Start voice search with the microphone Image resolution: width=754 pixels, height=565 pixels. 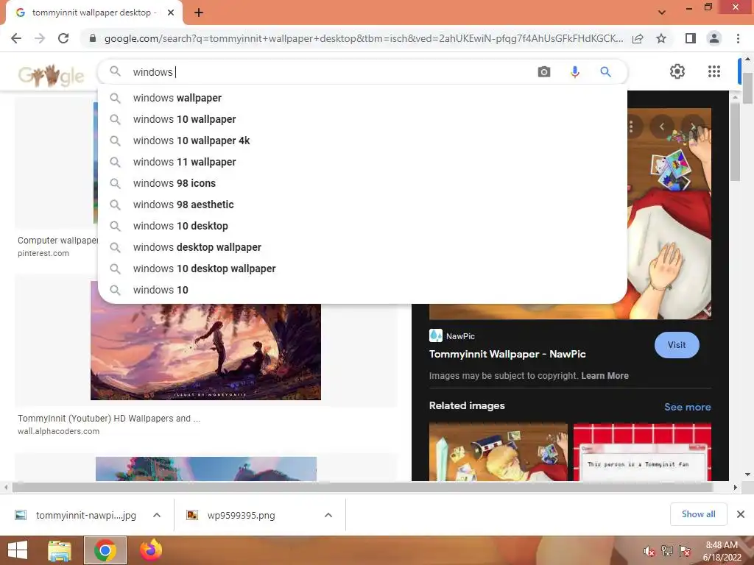pos(574,72)
